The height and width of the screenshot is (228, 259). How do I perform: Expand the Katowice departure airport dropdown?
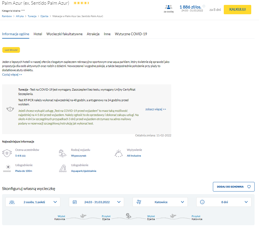pyautogui.click(x=160, y=202)
